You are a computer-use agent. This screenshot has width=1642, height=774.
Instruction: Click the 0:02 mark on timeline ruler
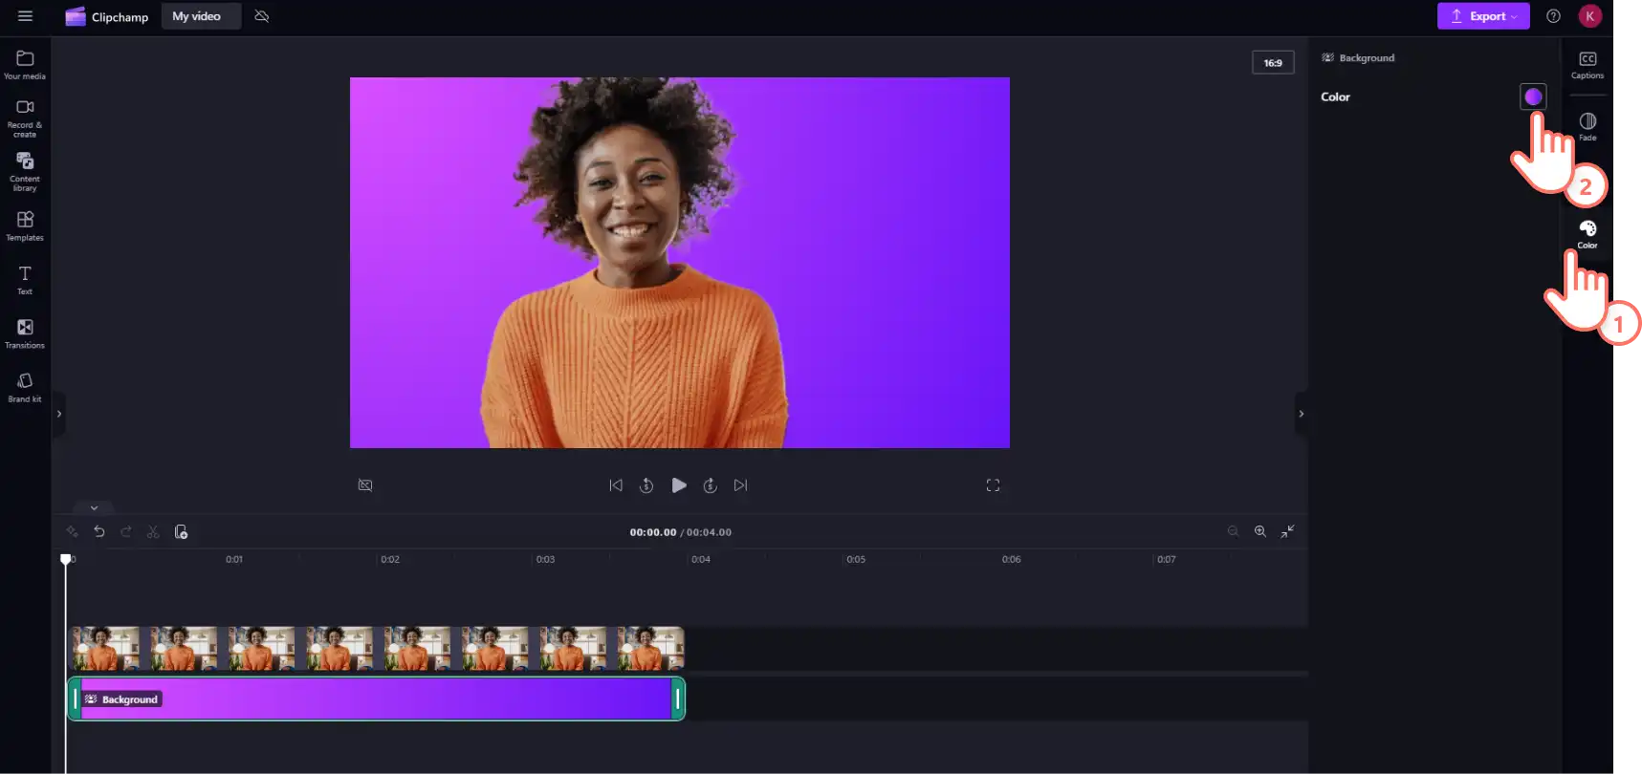pos(390,559)
